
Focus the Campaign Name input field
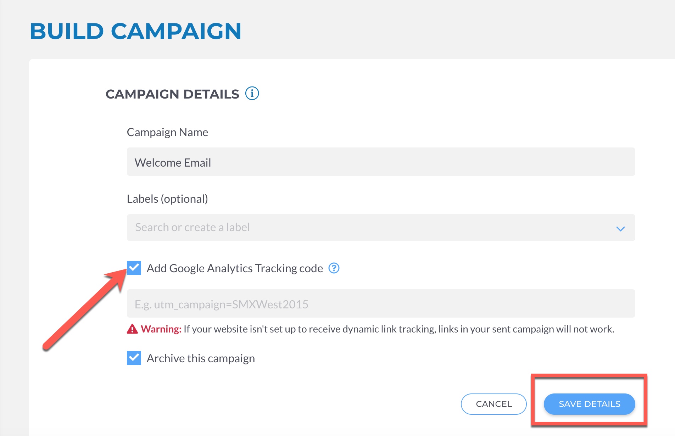click(x=381, y=162)
